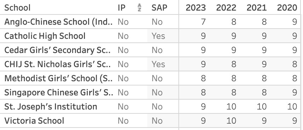Select Victoria School row label
Screen dimensions: 303x130
[34, 121]
